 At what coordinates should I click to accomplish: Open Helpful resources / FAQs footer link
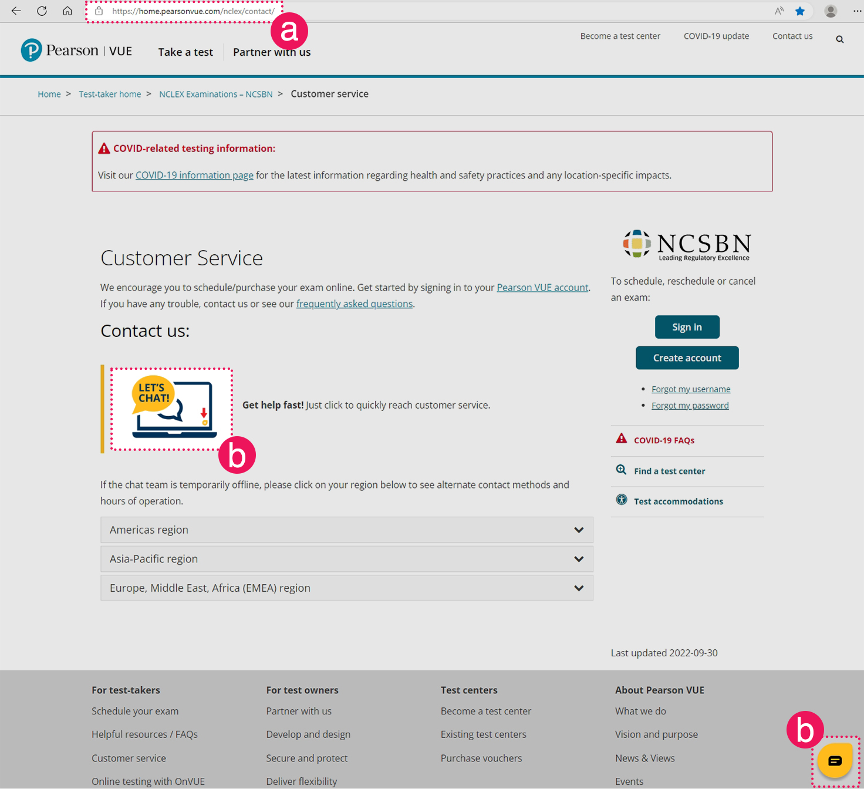coord(144,735)
